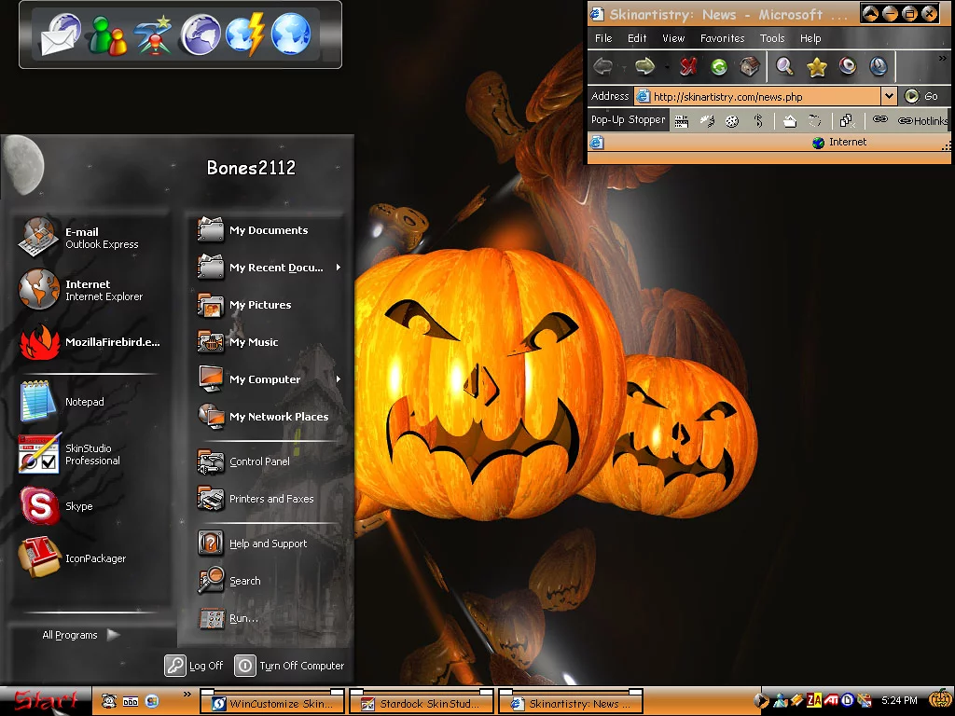Click the browser Search magnifier icon
Image resolution: width=955 pixels, height=716 pixels.
click(785, 66)
